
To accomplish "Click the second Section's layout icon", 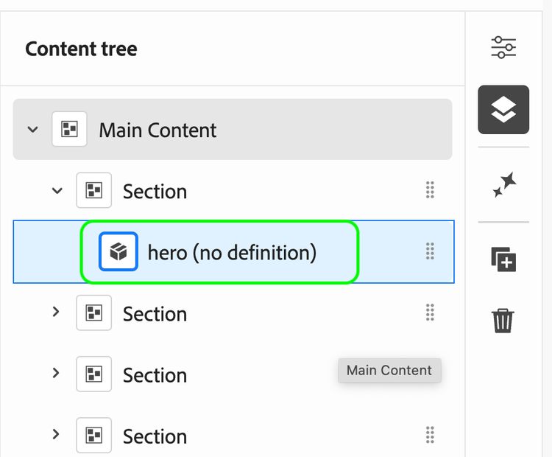I will [x=94, y=313].
